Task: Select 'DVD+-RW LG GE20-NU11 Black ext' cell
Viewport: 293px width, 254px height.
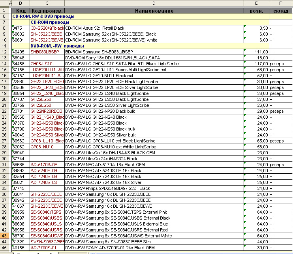Action: 154,76
